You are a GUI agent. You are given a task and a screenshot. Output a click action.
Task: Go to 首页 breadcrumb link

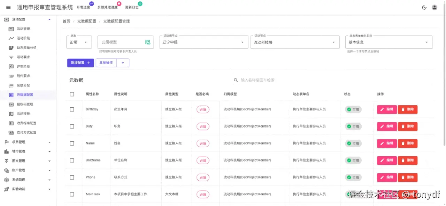click(66, 21)
